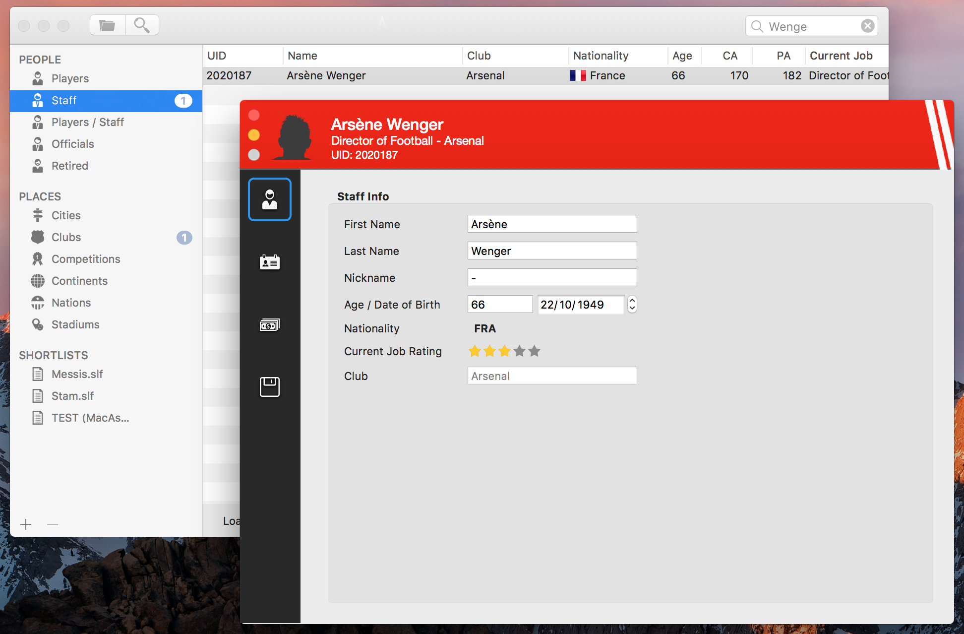Open Continents under Places

pos(106,281)
